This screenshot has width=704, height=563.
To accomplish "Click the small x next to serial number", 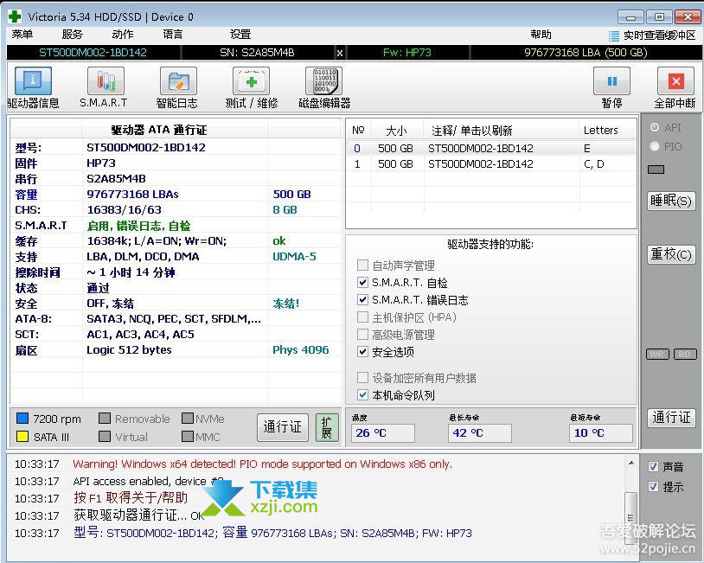I will click(x=340, y=53).
